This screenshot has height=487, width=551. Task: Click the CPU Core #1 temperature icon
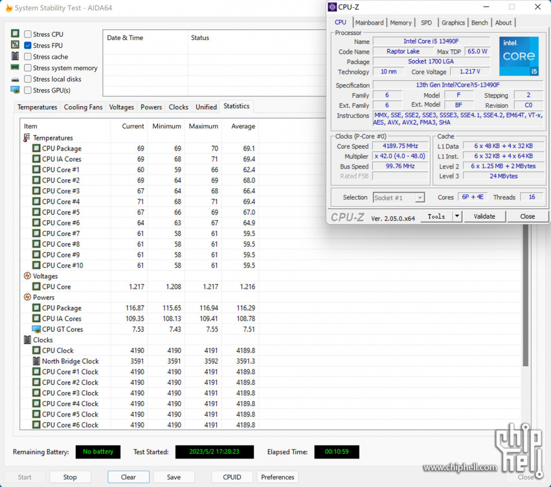point(36,170)
